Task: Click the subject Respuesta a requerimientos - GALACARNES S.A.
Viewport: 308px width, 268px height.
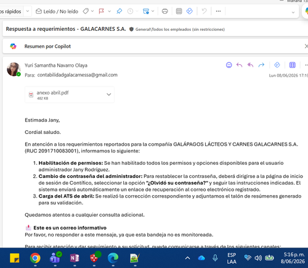Action: [66, 29]
